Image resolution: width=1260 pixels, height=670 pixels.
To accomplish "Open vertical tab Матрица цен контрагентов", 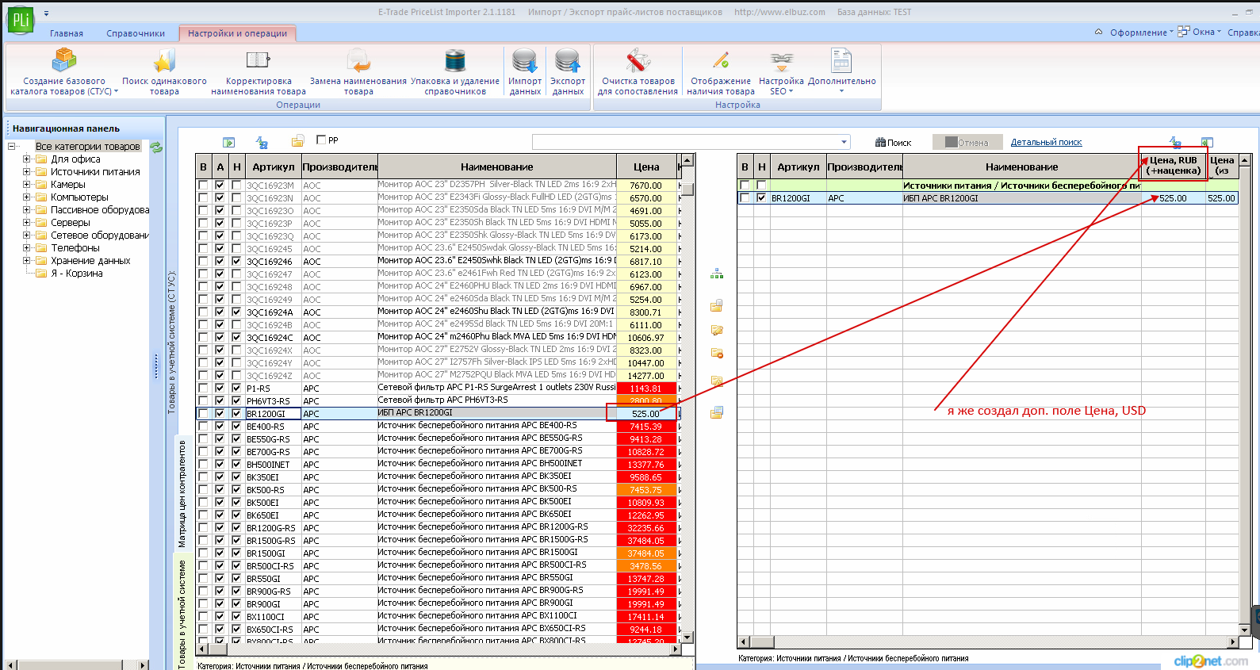I will click(182, 494).
